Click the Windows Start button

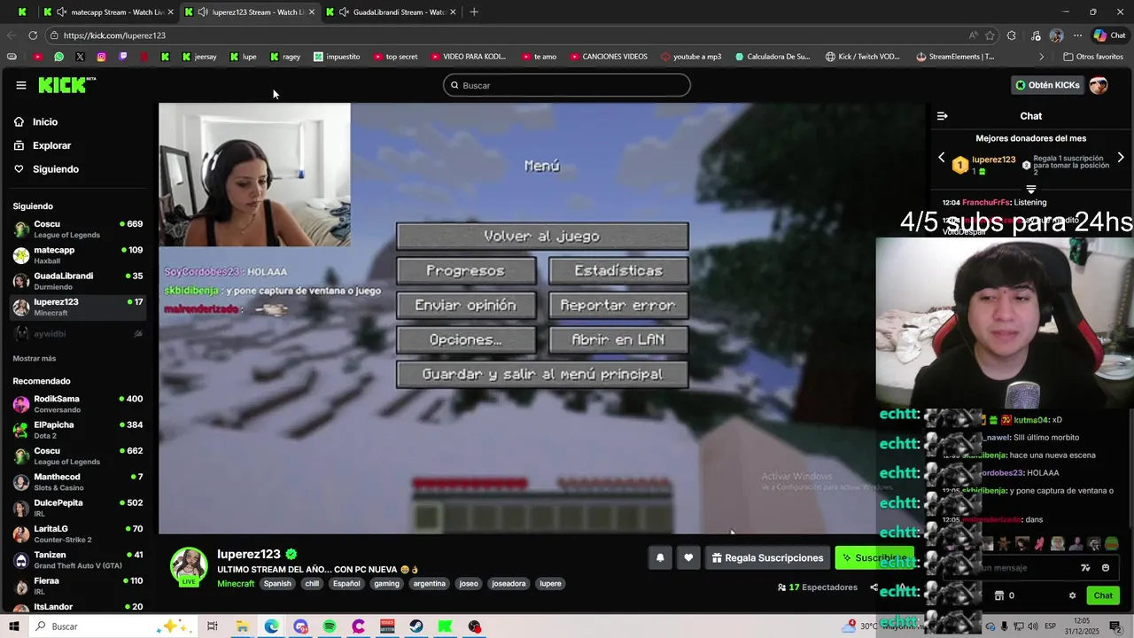coord(14,626)
